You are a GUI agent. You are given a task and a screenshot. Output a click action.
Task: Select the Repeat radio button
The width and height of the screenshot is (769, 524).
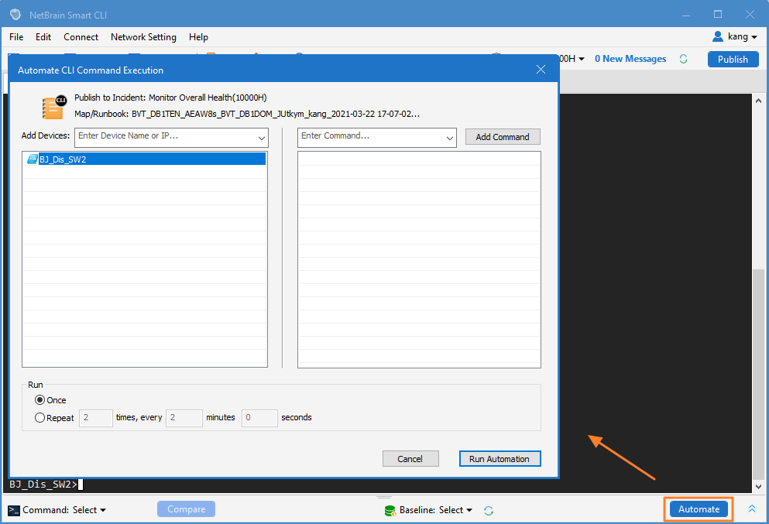click(39, 418)
